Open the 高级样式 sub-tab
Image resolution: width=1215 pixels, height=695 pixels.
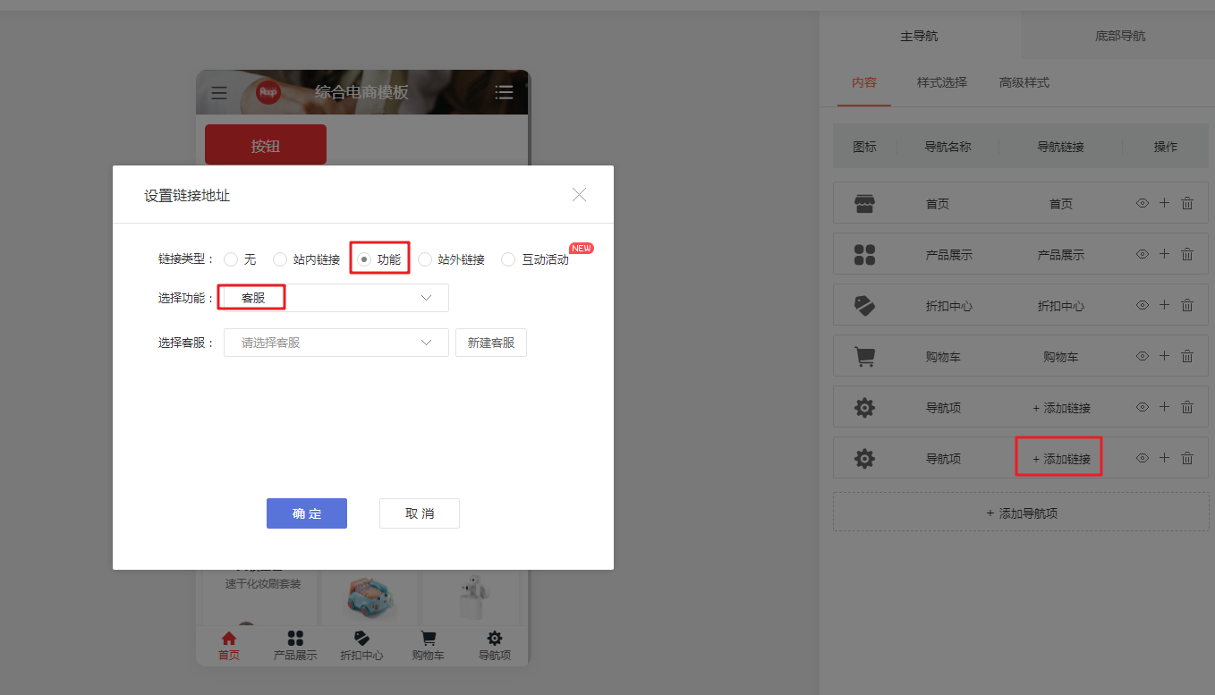pyautogui.click(x=1024, y=83)
